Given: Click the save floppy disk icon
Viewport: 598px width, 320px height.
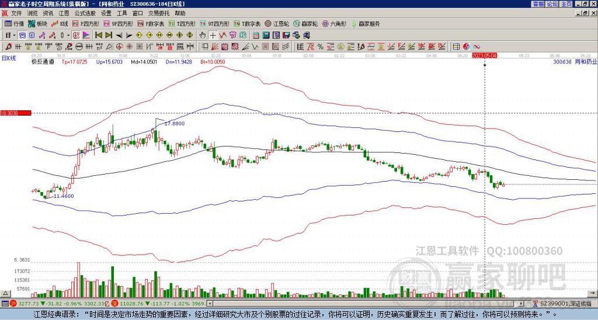Looking at the screenshot, I should coord(286,35).
